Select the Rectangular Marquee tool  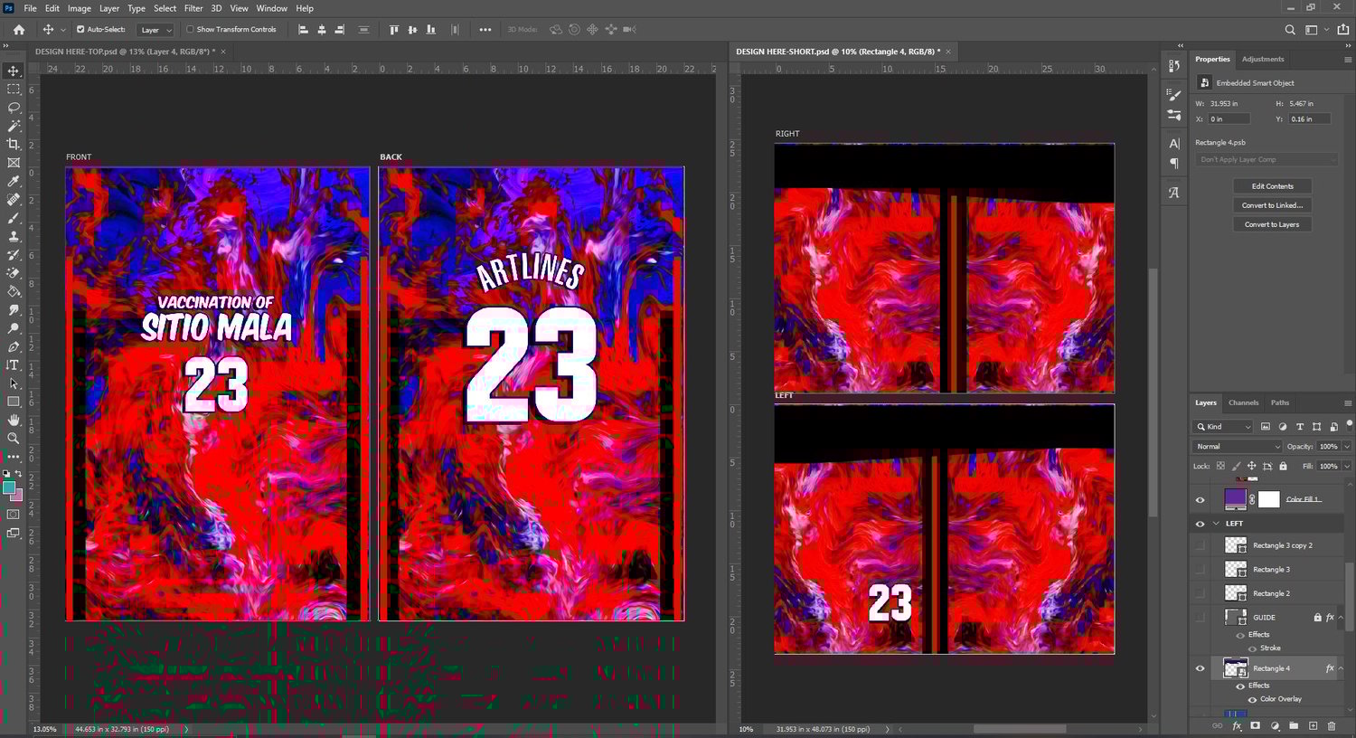click(x=14, y=90)
